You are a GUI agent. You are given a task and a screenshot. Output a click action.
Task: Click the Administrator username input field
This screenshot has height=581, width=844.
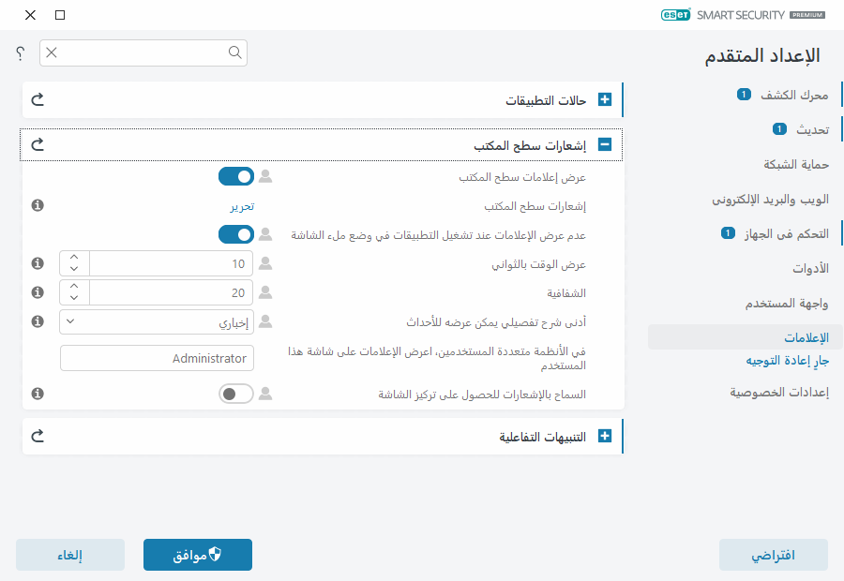[157, 358]
